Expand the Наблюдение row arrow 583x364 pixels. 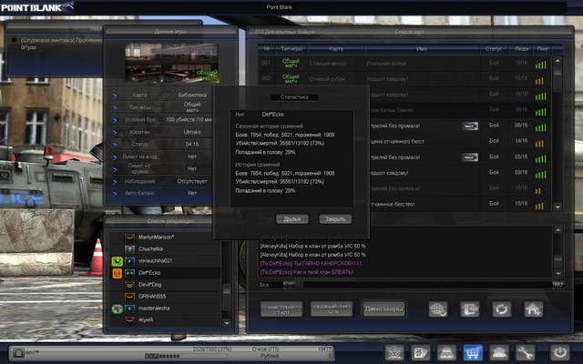coord(114,182)
